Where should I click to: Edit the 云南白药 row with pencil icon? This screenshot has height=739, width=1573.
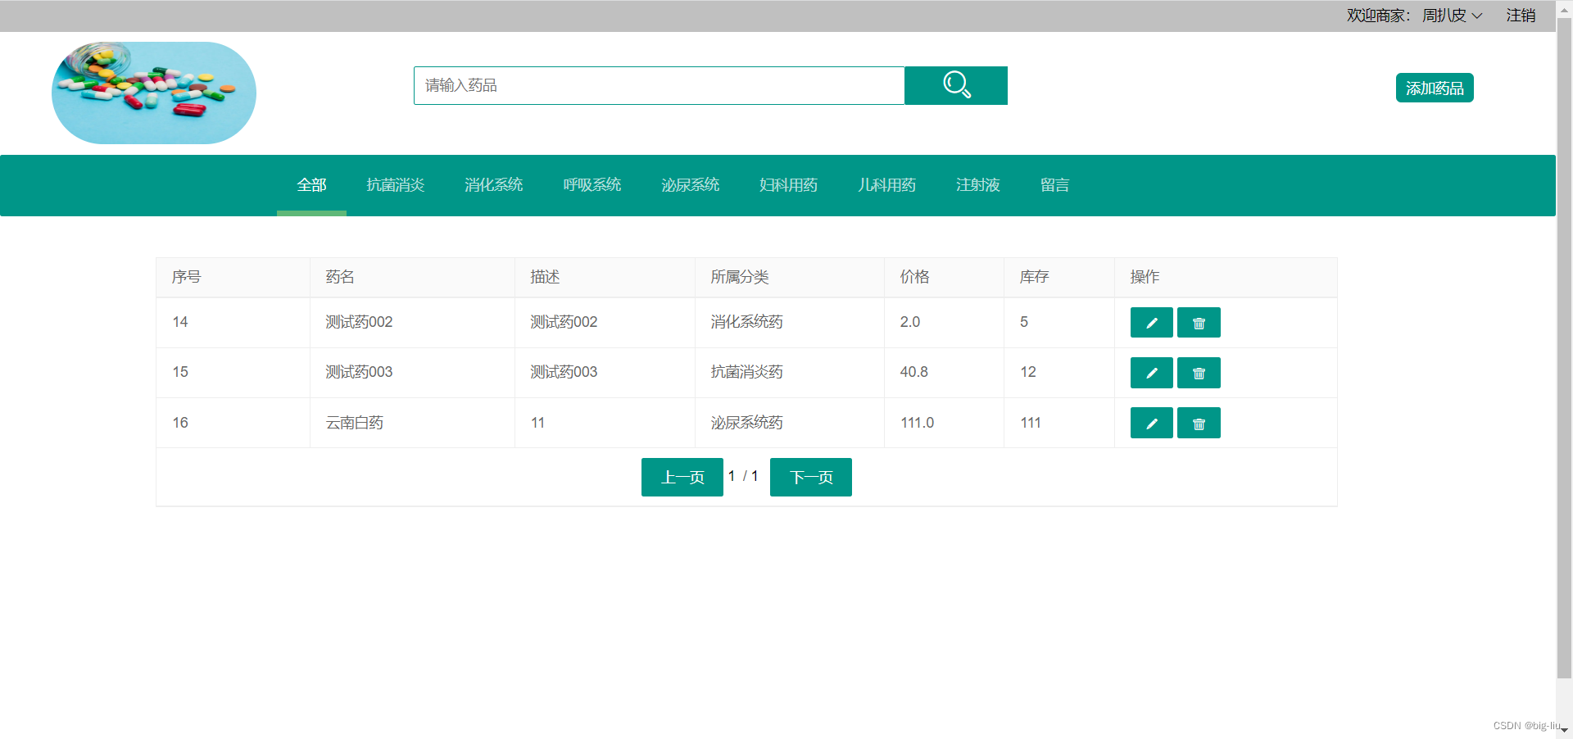(x=1151, y=423)
